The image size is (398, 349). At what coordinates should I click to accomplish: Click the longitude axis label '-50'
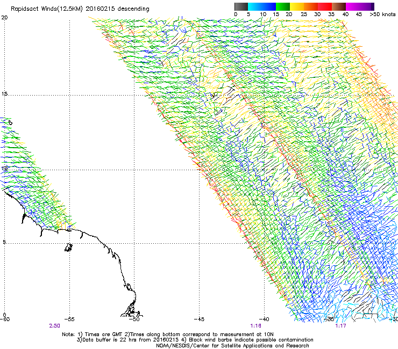click(x=134, y=319)
